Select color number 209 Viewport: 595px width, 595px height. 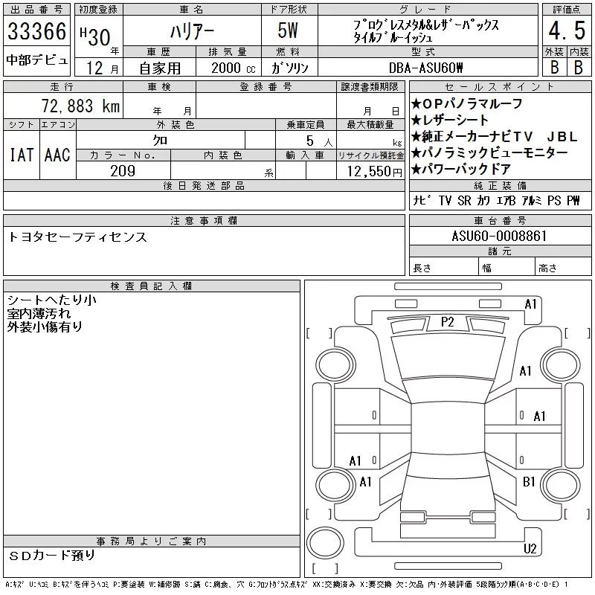[x=123, y=171]
